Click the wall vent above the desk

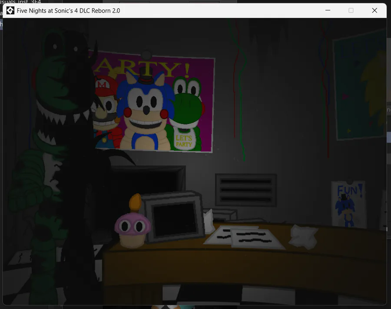coord(246,190)
